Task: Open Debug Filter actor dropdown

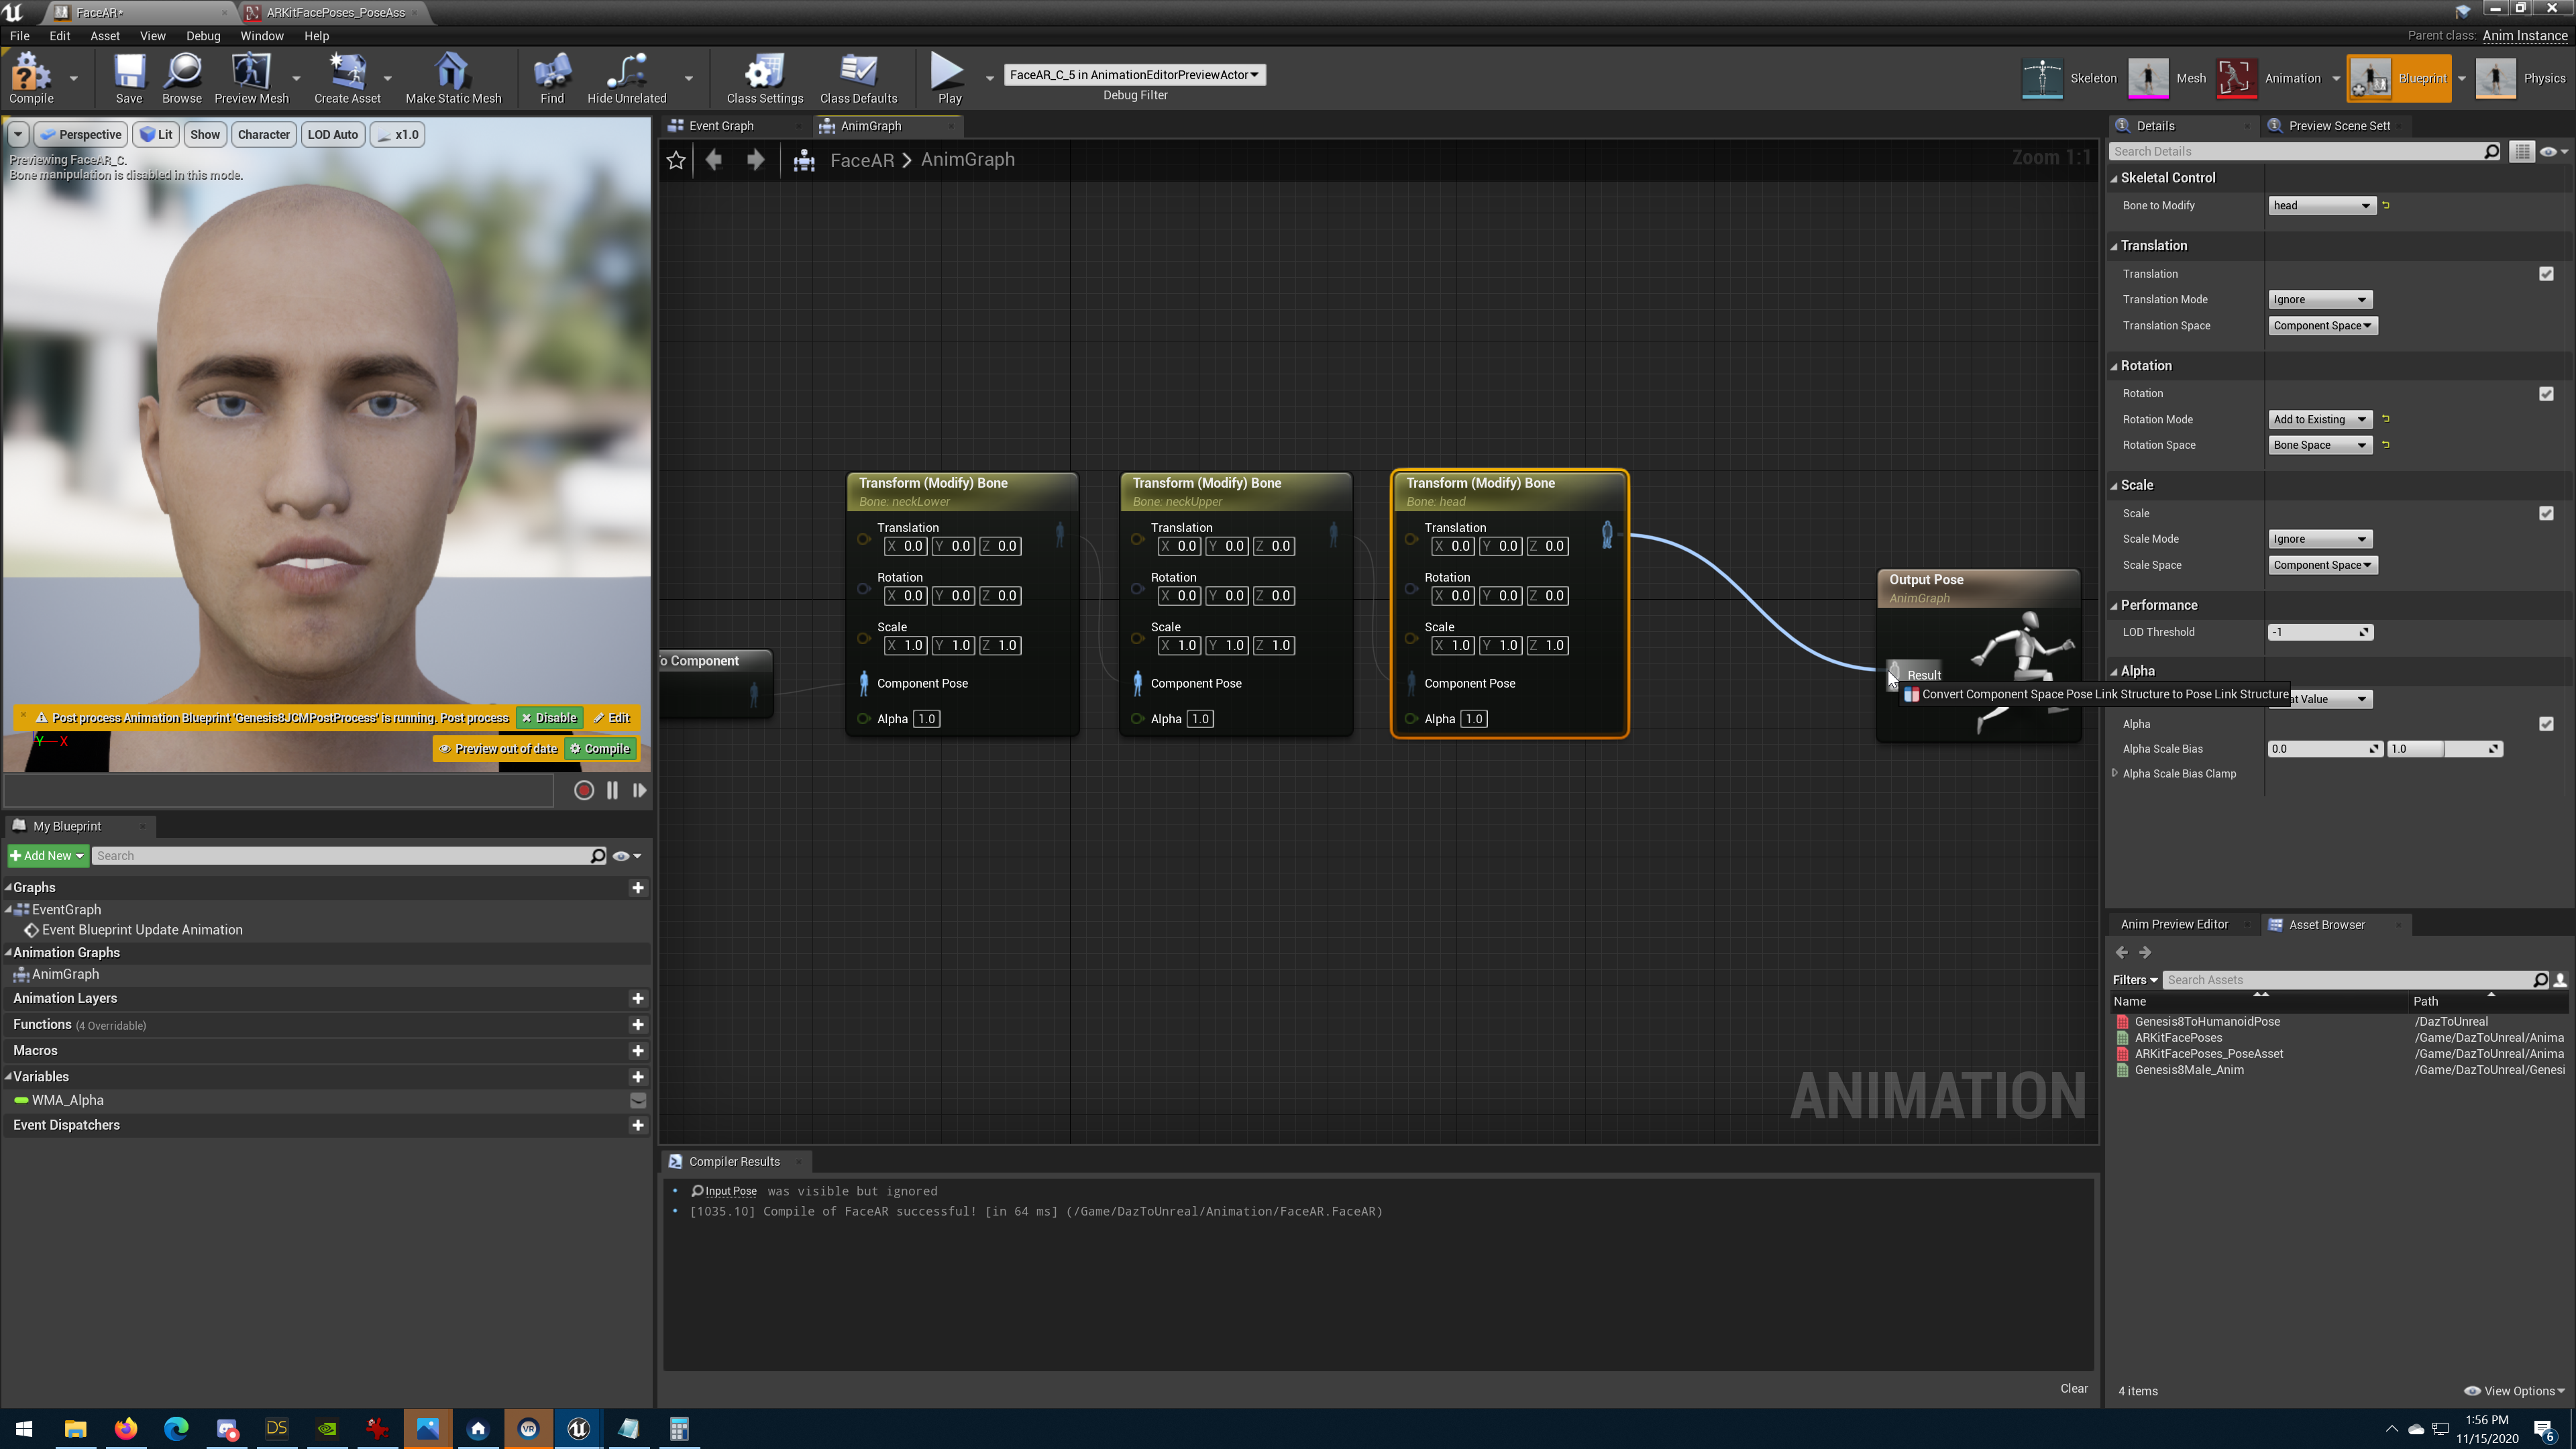Action: click(1134, 75)
